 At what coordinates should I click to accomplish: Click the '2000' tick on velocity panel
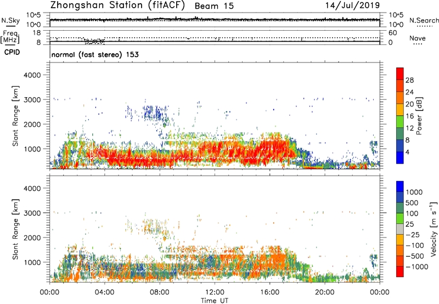pyautogui.click(x=32, y=238)
